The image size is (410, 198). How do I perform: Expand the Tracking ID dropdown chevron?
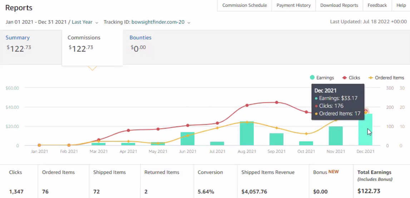click(189, 23)
